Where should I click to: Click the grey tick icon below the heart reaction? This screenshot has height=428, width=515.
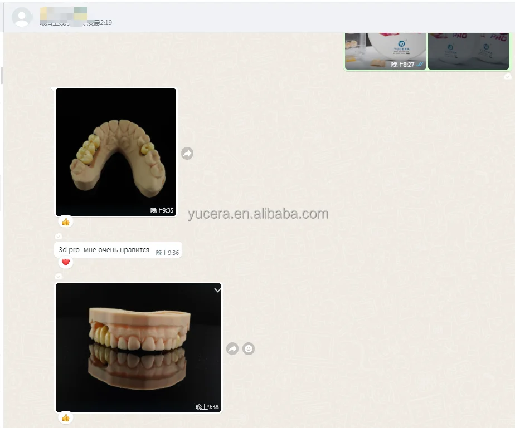58,275
